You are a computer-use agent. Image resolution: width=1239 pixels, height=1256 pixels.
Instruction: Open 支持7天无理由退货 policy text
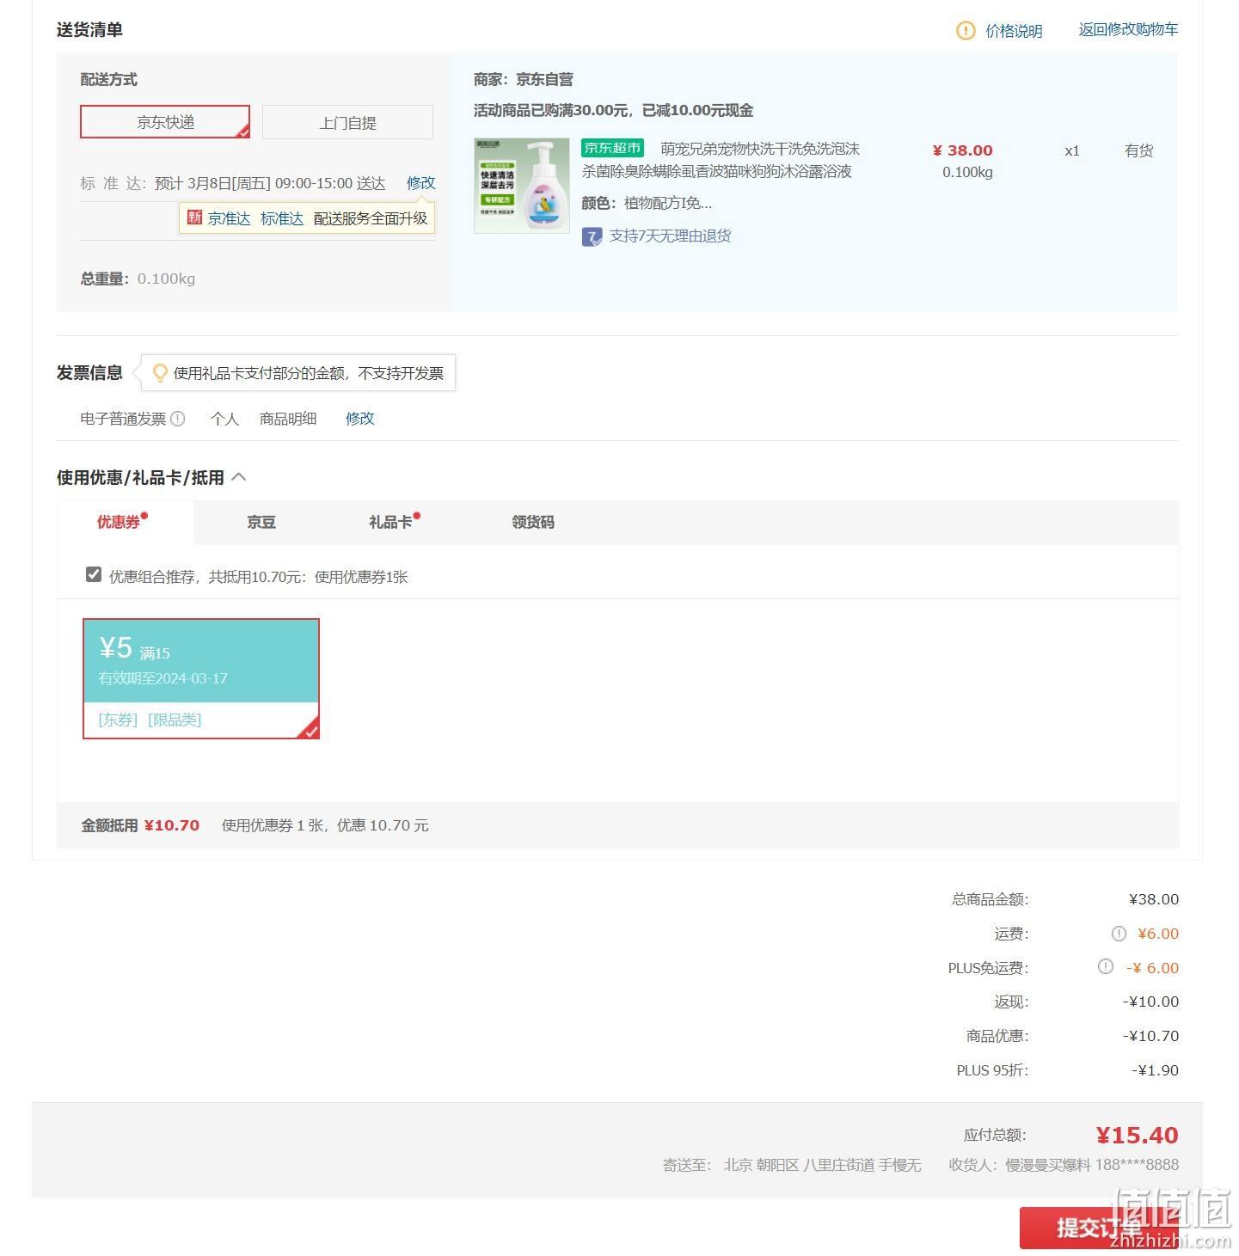(670, 236)
